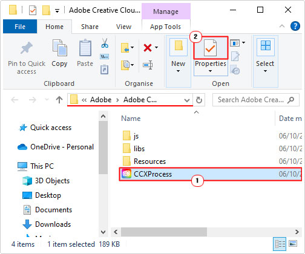Click the red Delete X icon
The width and height of the screenshot is (305, 254).
148,48
